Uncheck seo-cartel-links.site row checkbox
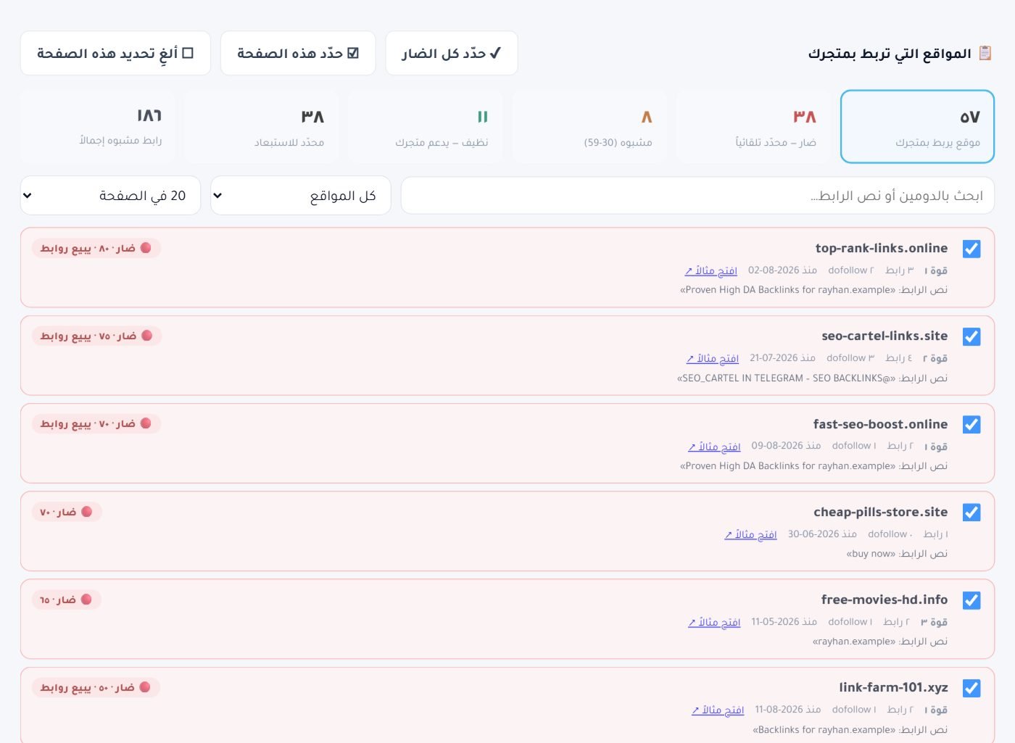1015x743 pixels. 971,336
